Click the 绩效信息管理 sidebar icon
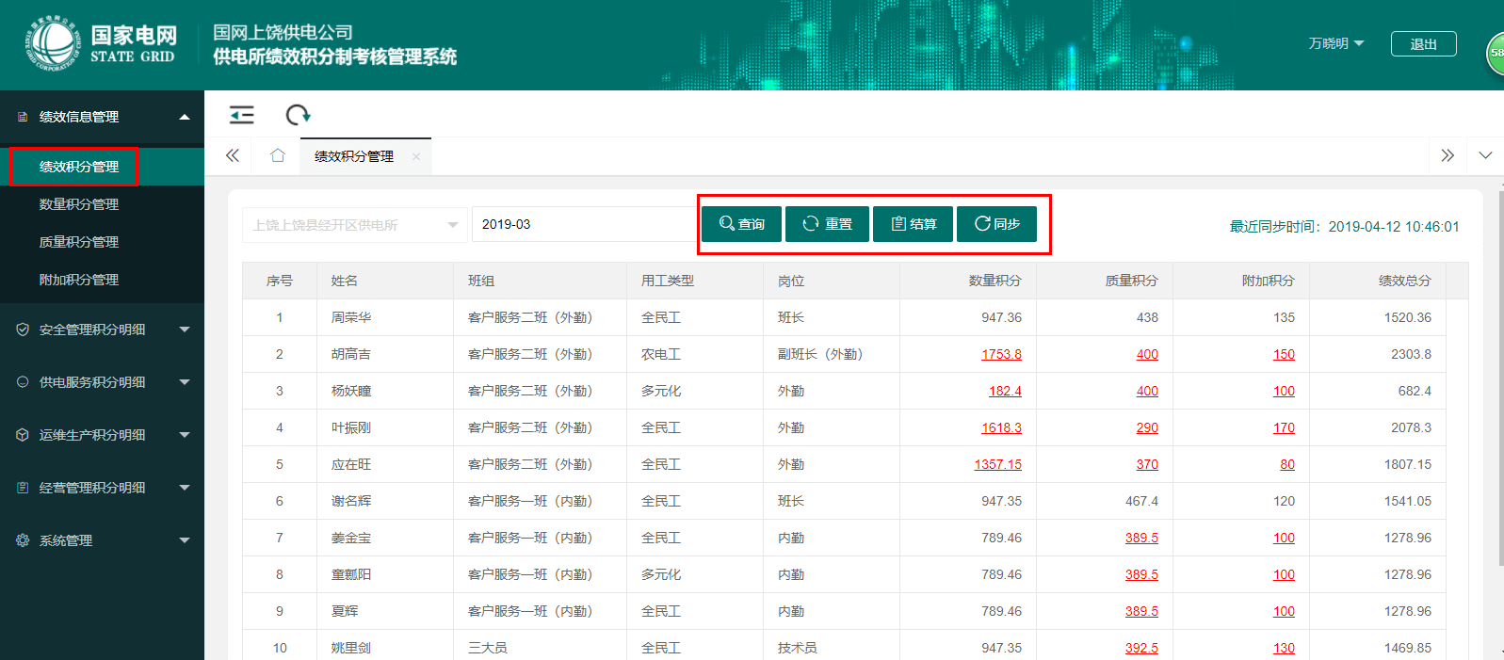 (23, 117)
